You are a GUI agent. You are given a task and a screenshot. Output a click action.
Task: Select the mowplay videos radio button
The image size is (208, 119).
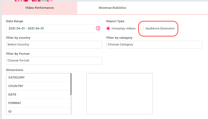[x=108, y=28]
